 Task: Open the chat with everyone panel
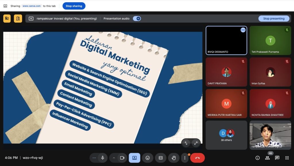pos(277,158)
